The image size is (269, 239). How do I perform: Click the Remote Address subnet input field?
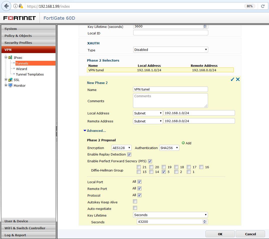(199, 121)
